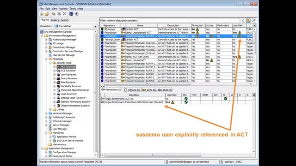Click the Schedule Manager icon

(x=50, y=121)
